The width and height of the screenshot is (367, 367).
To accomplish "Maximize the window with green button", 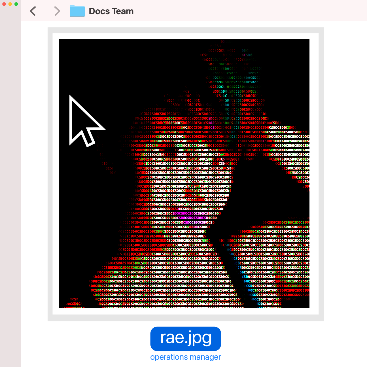I will [16, 4].
